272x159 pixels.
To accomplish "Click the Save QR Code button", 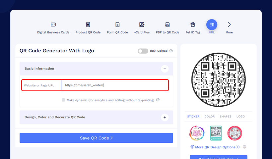I will [x=96, y=138].
